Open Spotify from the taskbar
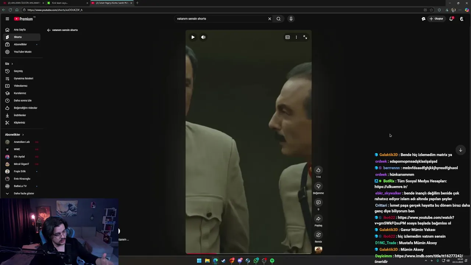Image resolution: width=471 pixels, height=265 pixels. [x=272, y=261]
